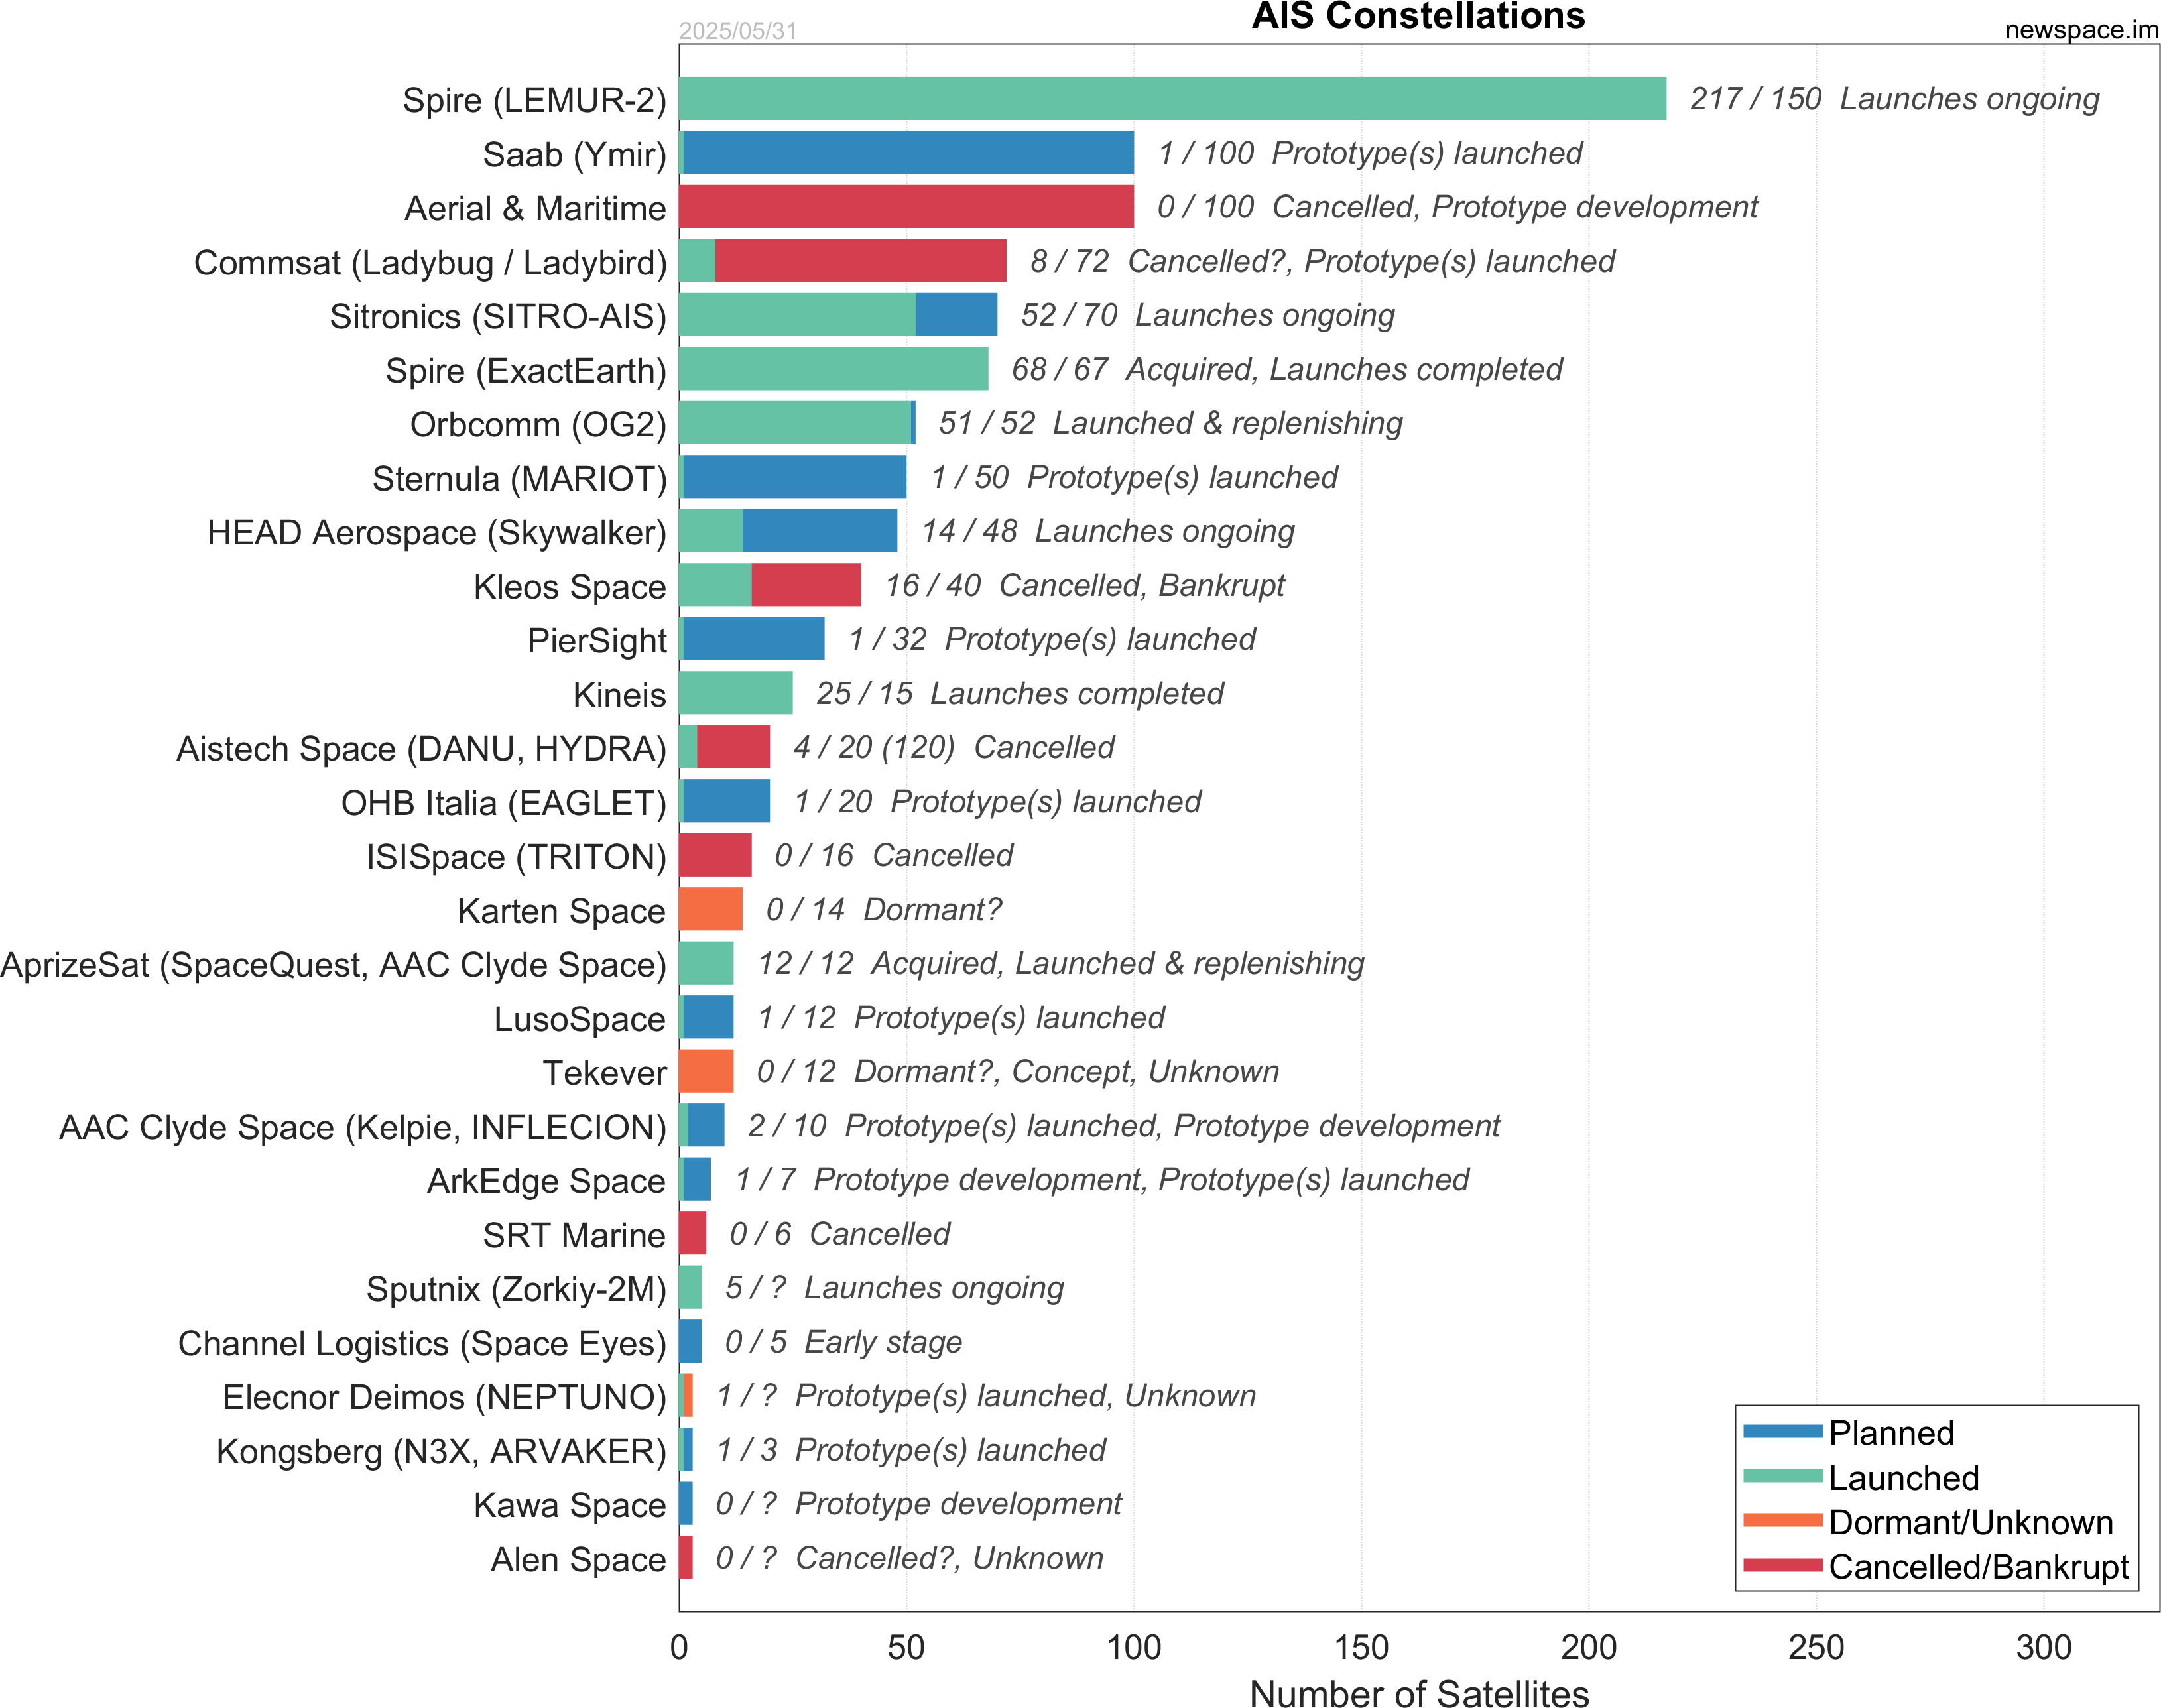Select the HEAD Aerospace (Skywalker) label
The width and height of the screenshot is (2161, 1708).
436,532
